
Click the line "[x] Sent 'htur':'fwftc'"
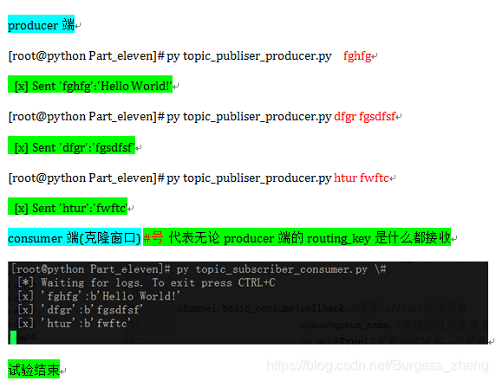68,206
